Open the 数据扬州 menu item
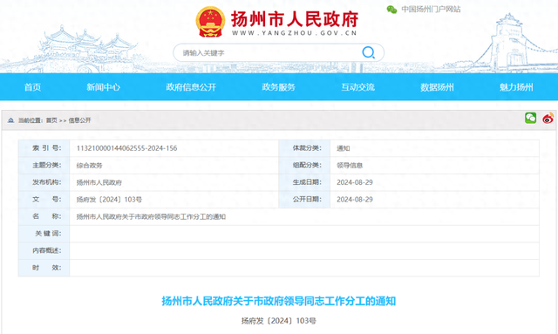 (x=437, y=87)
